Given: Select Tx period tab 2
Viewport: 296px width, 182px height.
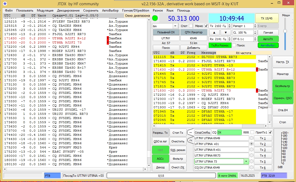Looking at the screenshot, I should tap(191, 140).
